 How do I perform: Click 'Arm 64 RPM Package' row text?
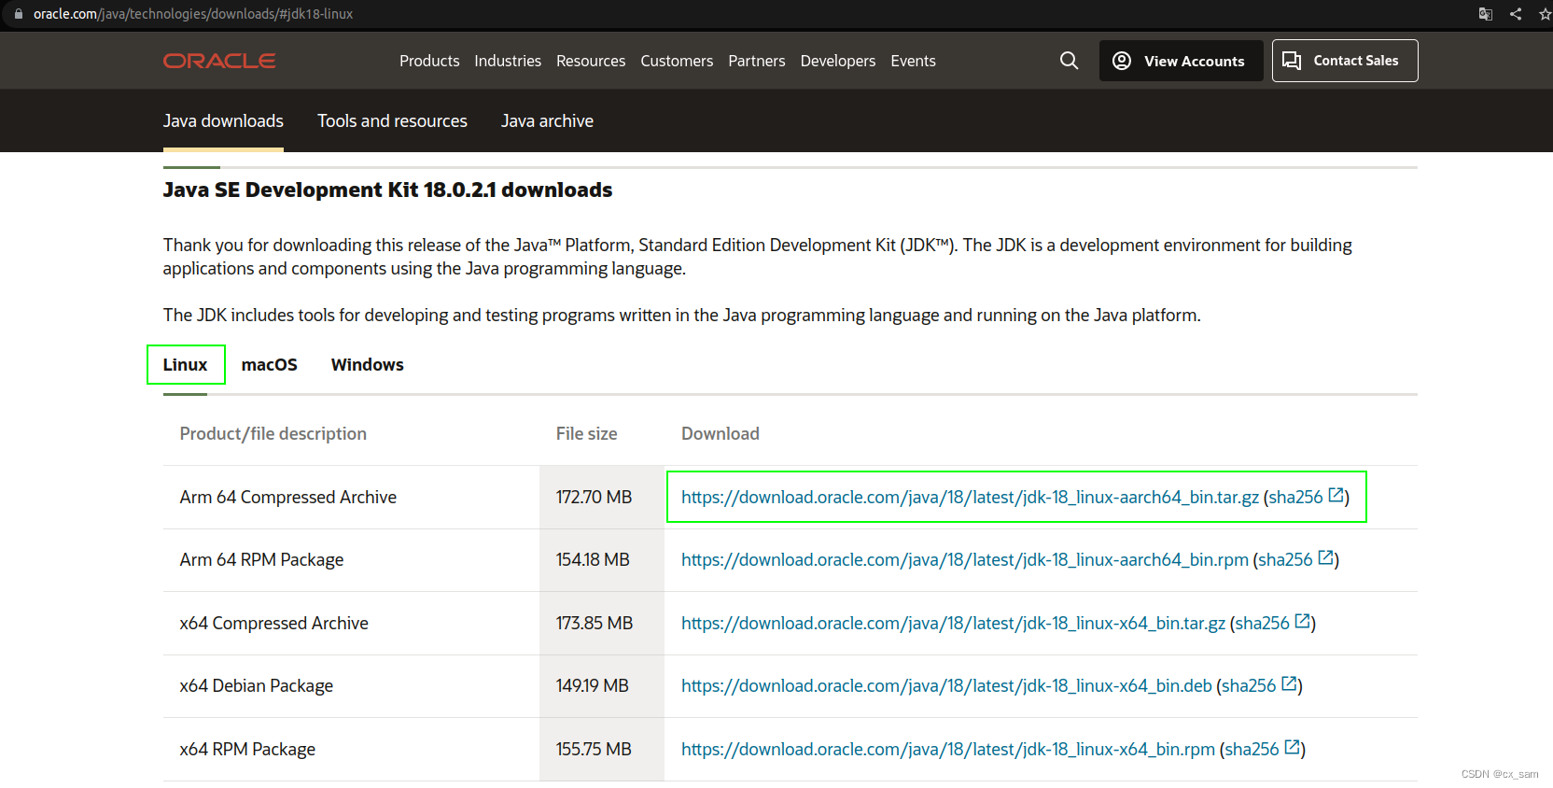pyautogui.click(x=261, y=559)
